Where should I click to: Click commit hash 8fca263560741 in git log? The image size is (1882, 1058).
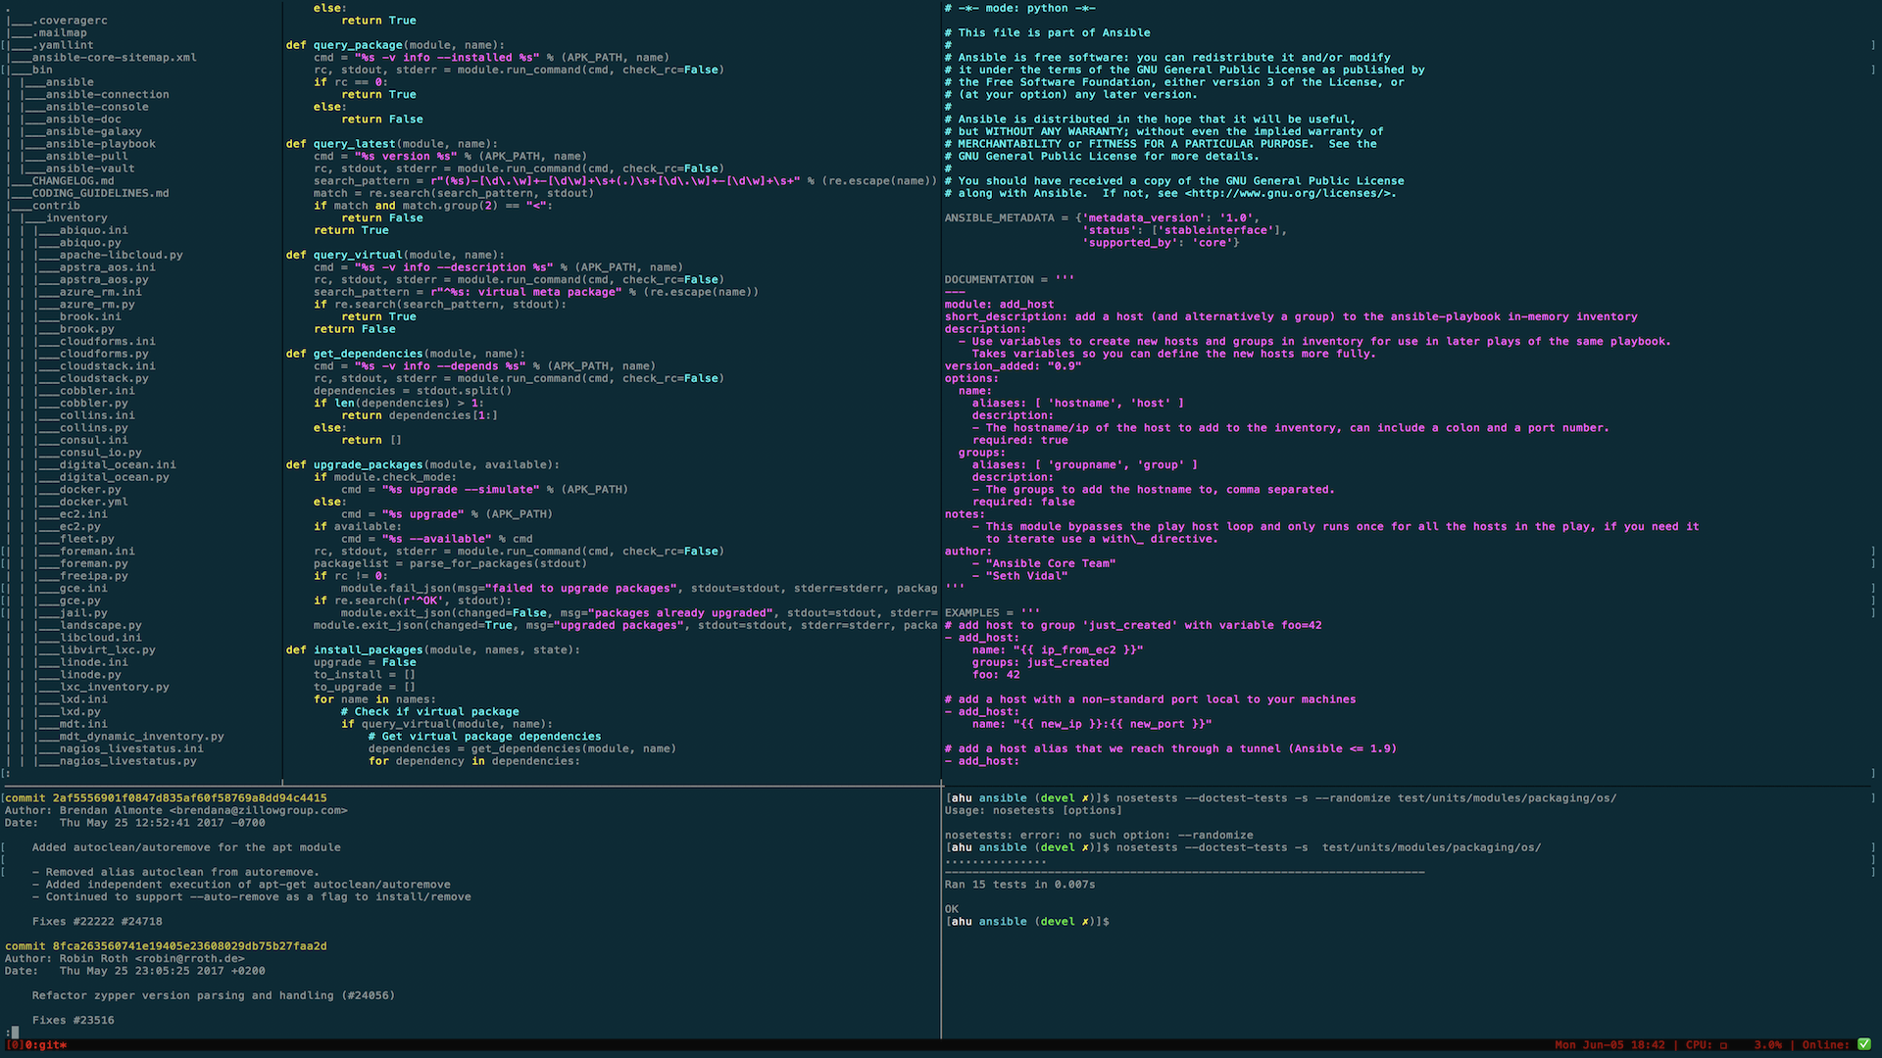pos(189,946)
